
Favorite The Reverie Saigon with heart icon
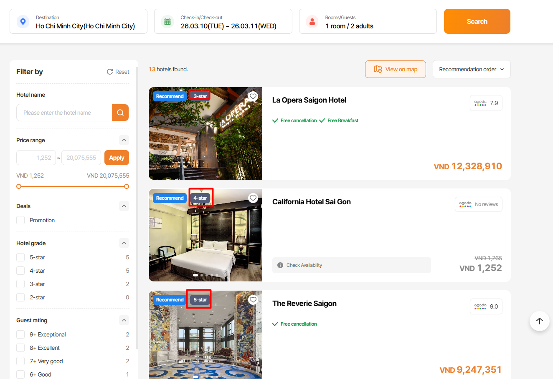pyautogui.click(x=253, y=300)
